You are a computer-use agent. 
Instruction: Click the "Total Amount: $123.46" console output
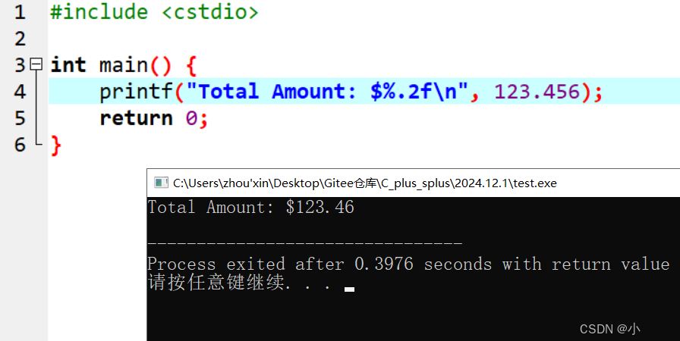click(x=250, y=208)
